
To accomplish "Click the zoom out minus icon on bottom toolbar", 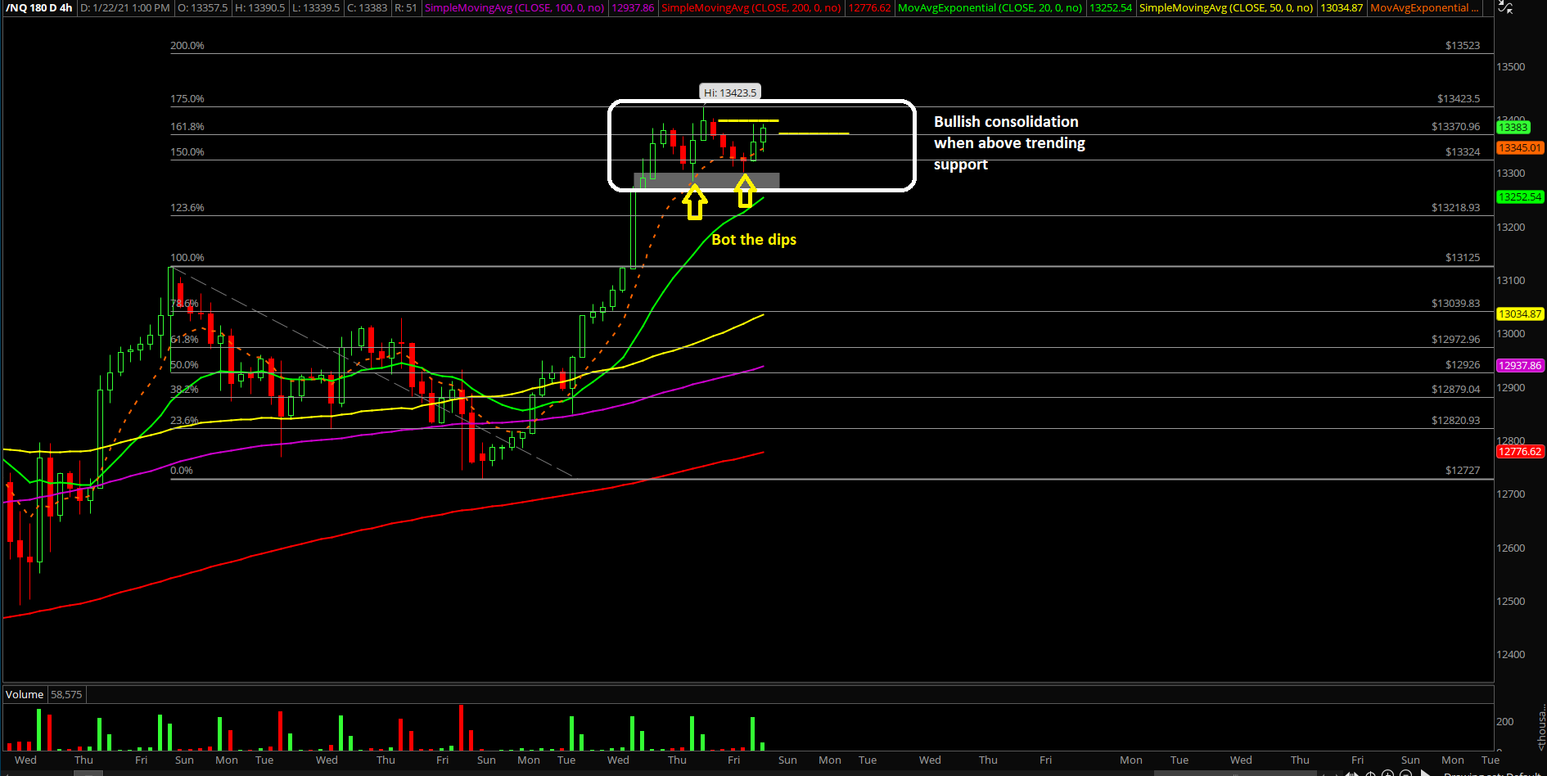I will [1407, 773].
